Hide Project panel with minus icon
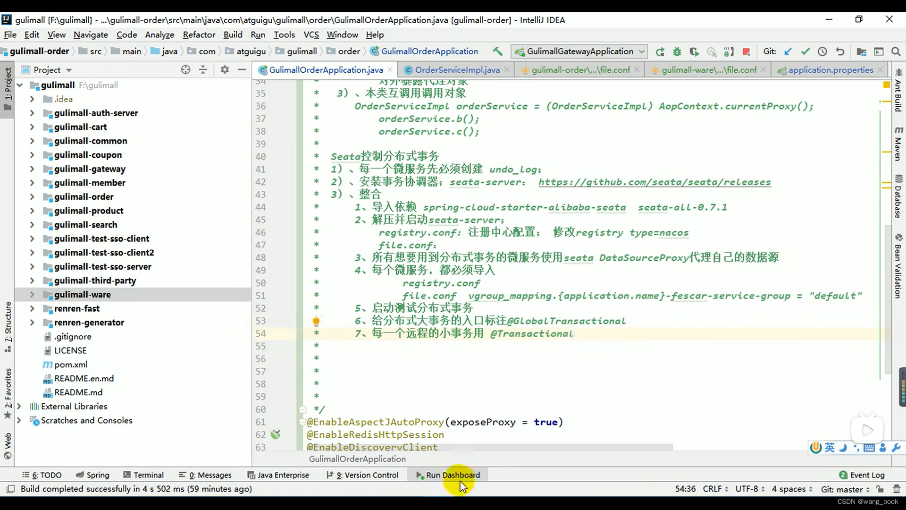 tap(242, 70)
